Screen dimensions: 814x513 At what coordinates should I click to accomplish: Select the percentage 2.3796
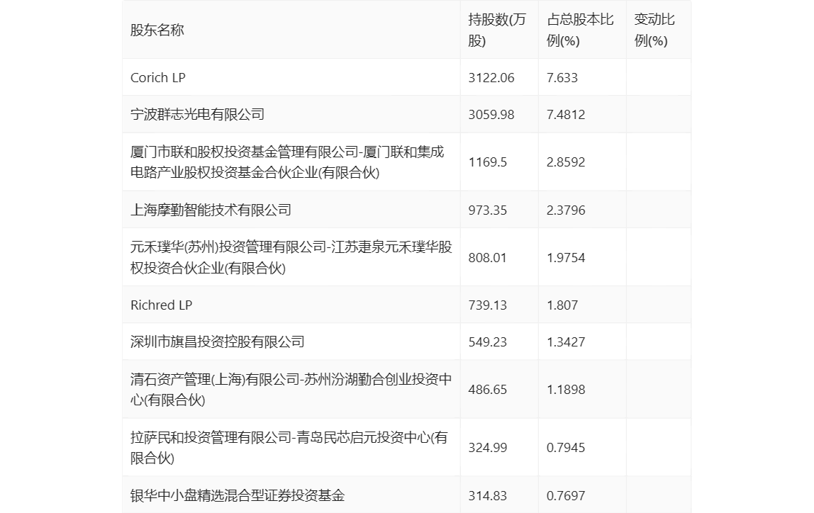point(566,210)
